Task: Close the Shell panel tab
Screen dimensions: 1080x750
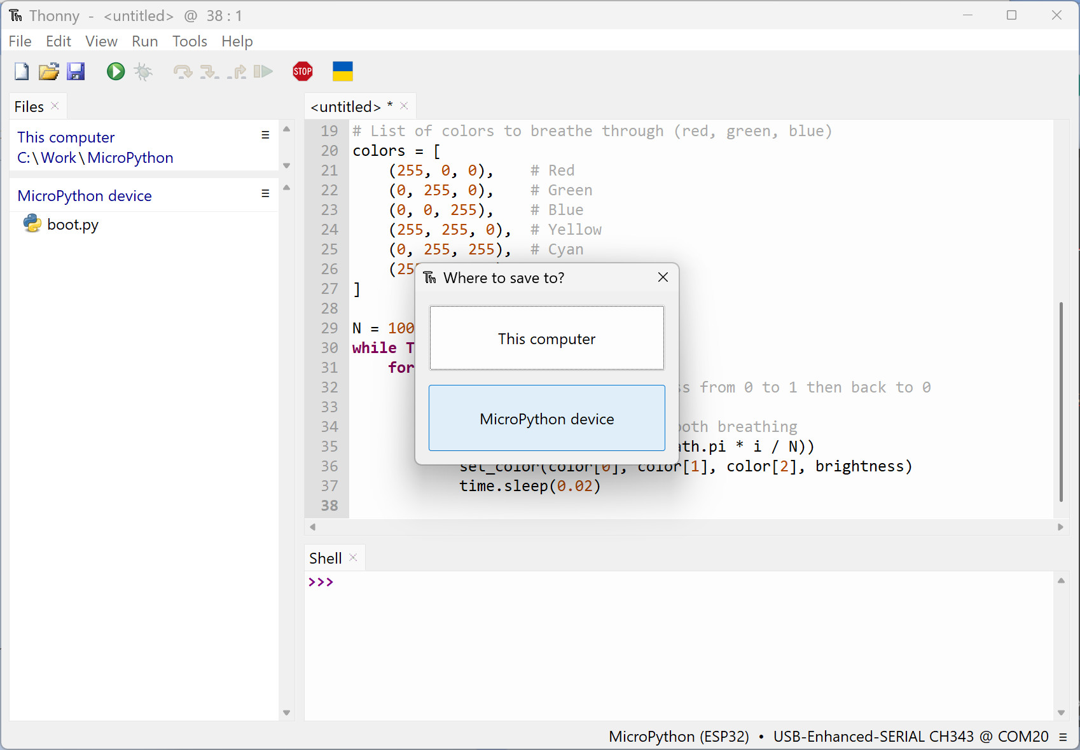Action: tap(354, 557)
